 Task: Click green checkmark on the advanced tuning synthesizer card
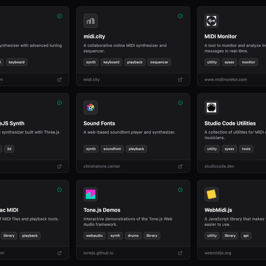tap(59, 16)
